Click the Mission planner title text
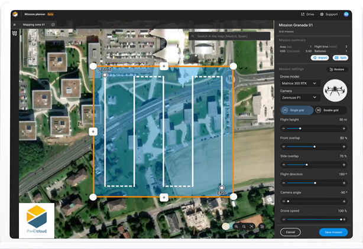 coord(35,14)
